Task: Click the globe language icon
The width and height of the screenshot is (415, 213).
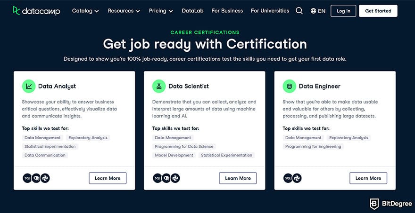Action: 313,11
